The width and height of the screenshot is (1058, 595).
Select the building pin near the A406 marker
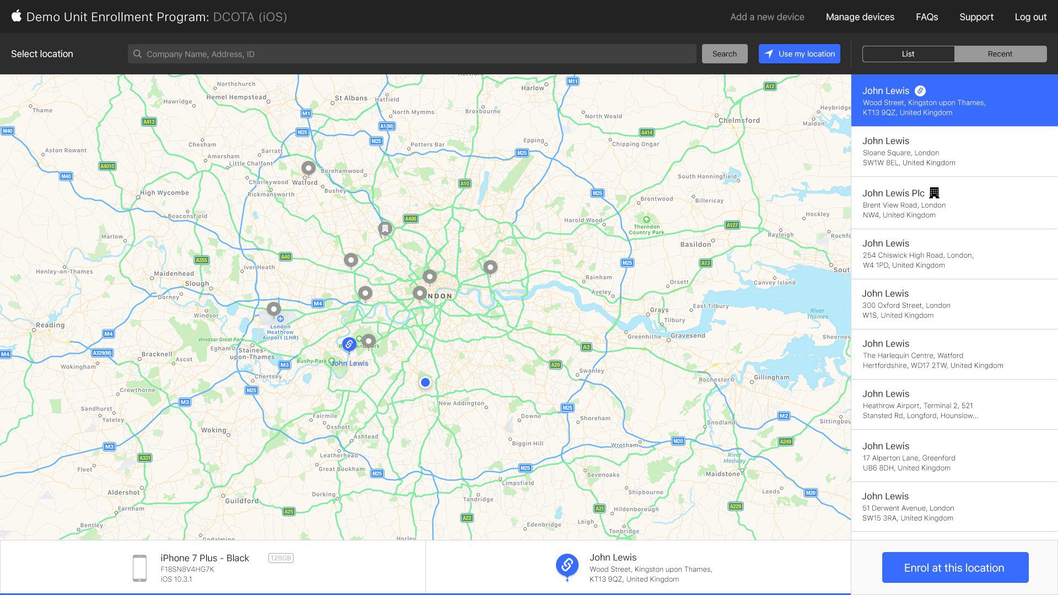[385, 229]
